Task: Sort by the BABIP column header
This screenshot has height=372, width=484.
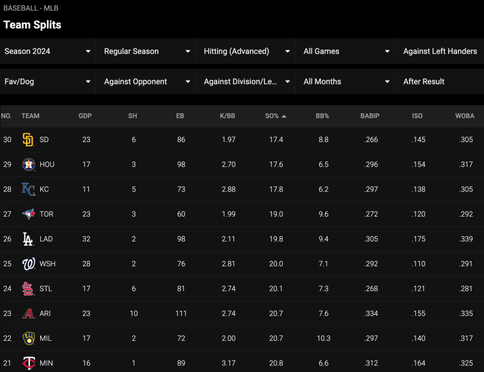Action: point(370,116)
